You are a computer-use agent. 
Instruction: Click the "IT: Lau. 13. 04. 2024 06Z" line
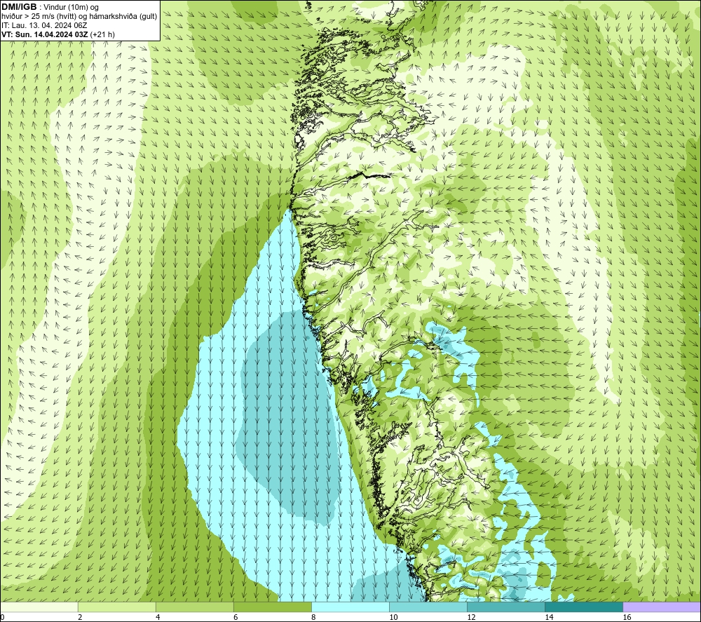44,25
